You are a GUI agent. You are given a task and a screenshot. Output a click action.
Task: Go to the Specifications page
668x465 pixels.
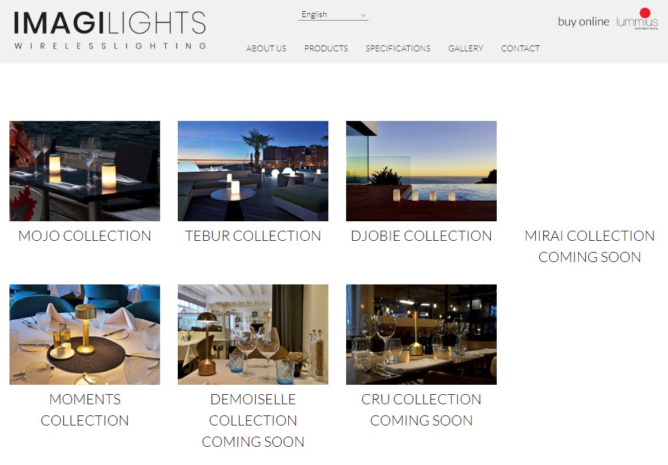click(398, 48)
